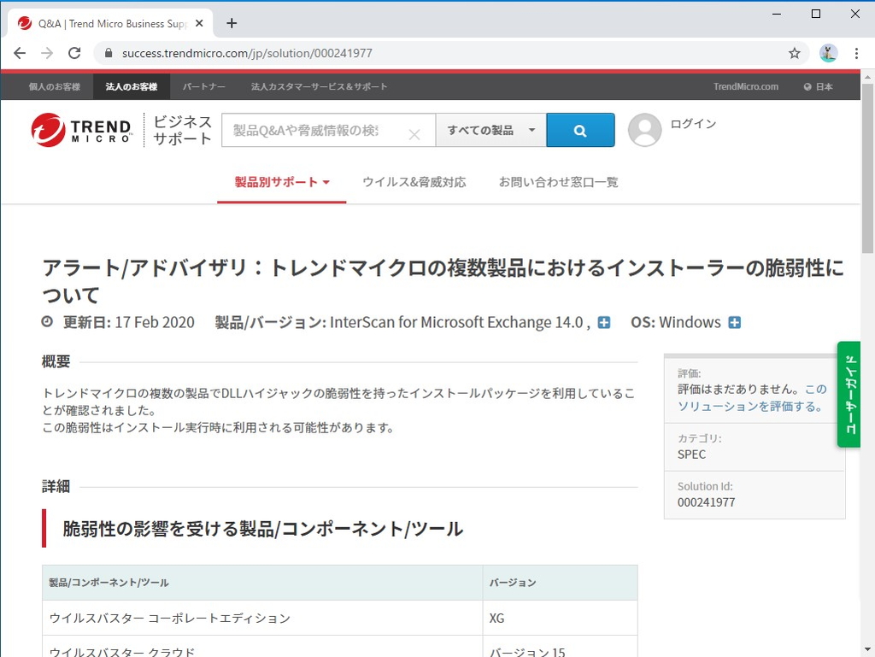
Task: Expand the OS: Windows plus button
Action: pos(735,323)
